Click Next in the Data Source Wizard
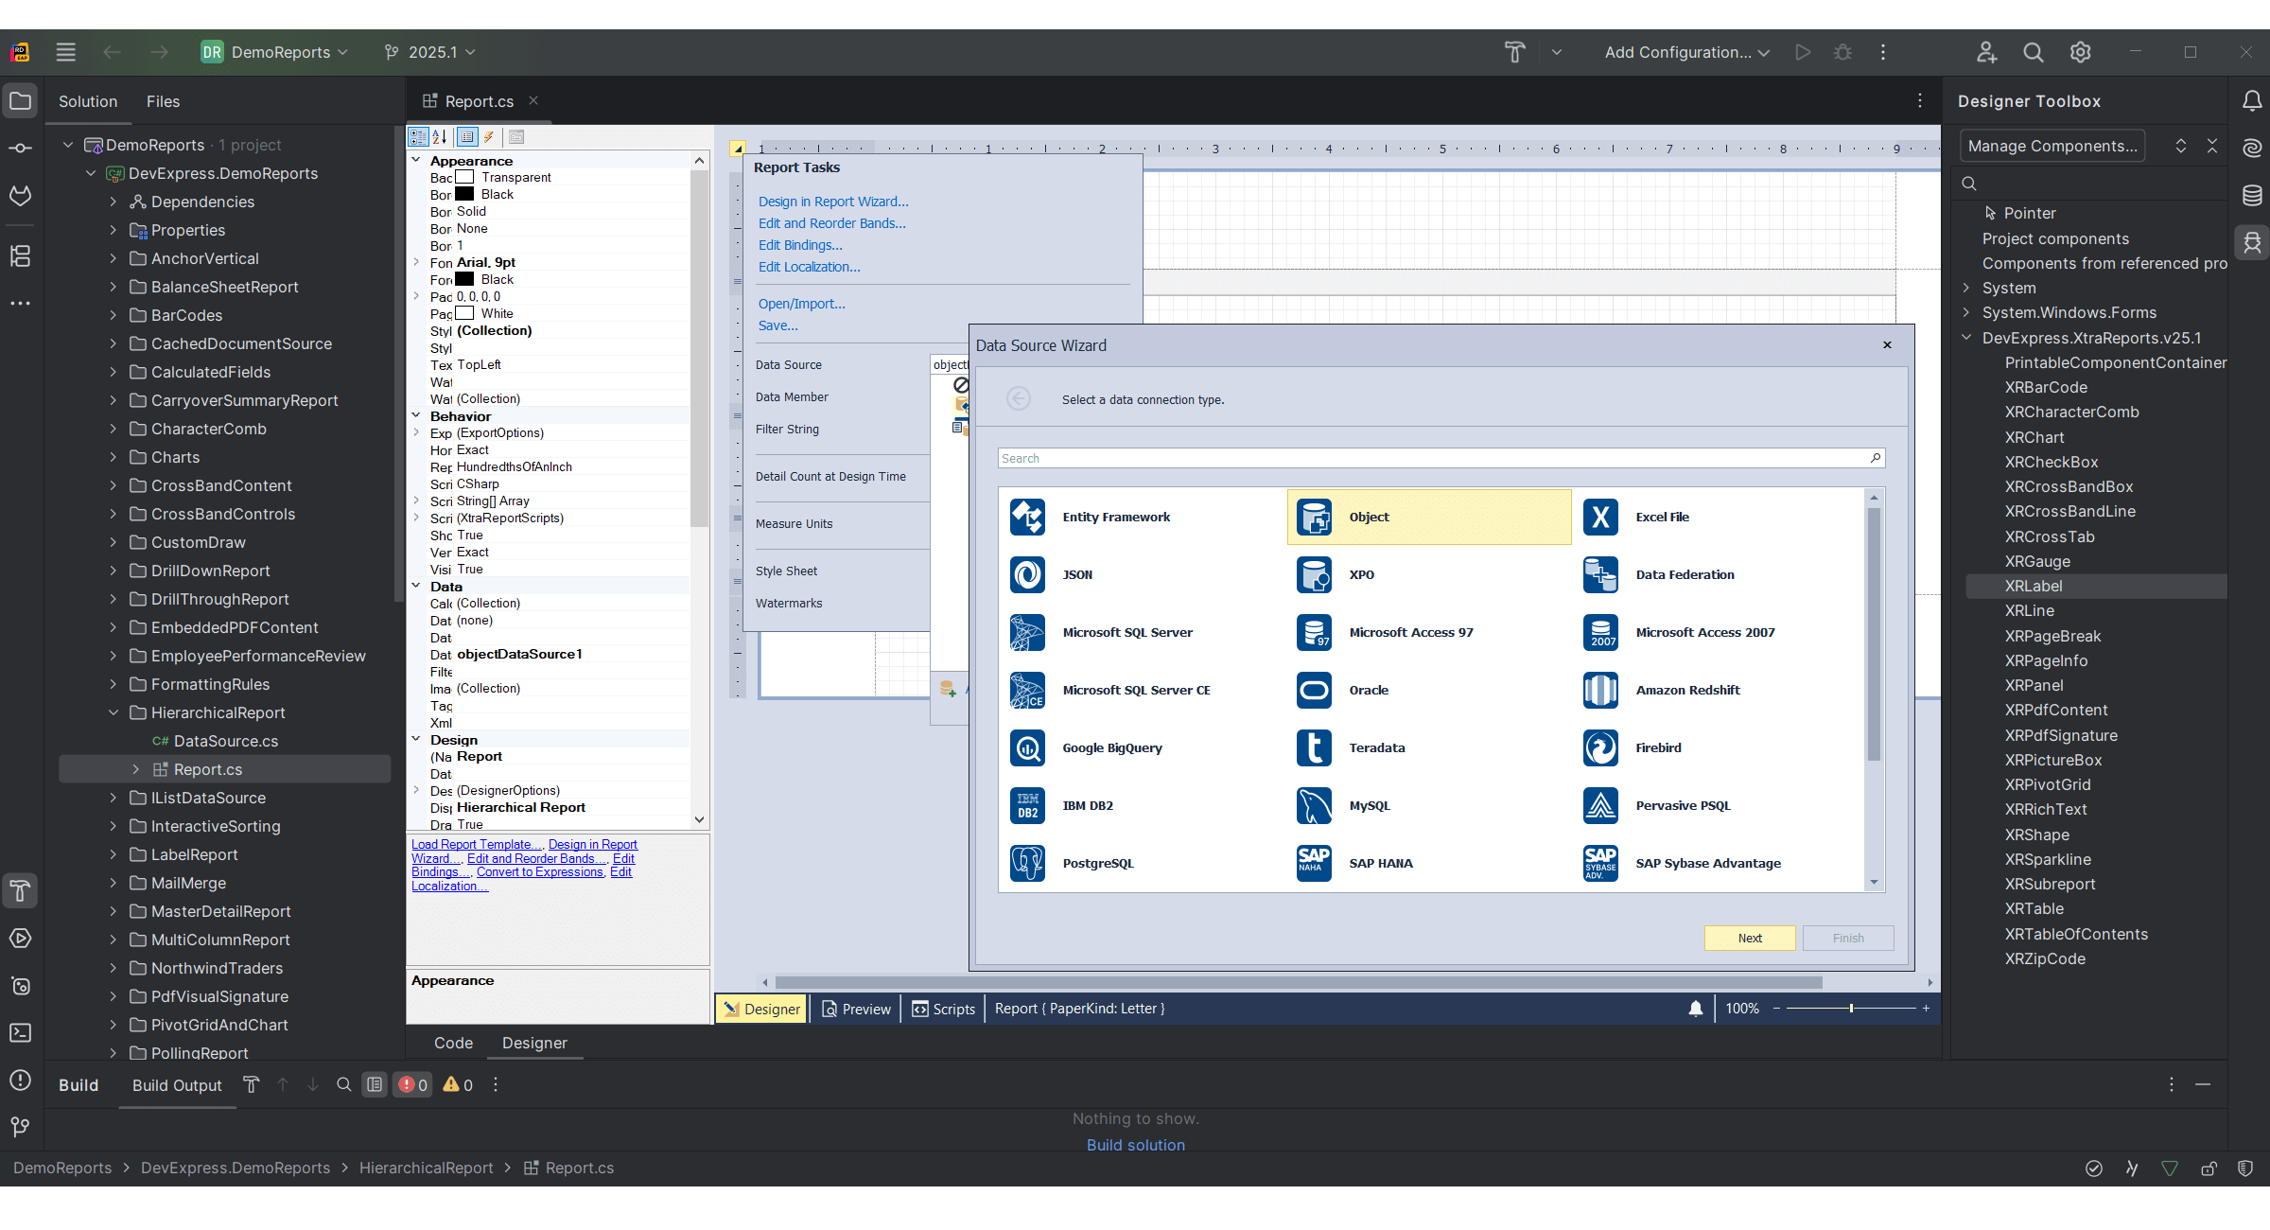 click(x=1749, y=938)
